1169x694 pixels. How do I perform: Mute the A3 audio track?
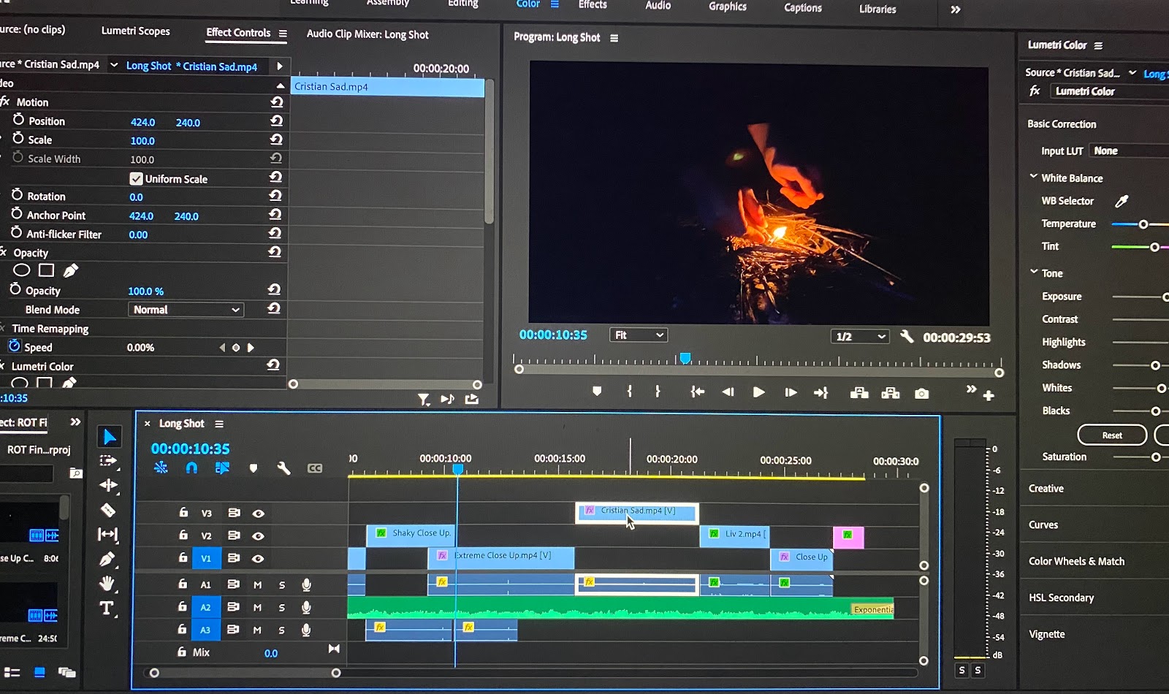257,630
